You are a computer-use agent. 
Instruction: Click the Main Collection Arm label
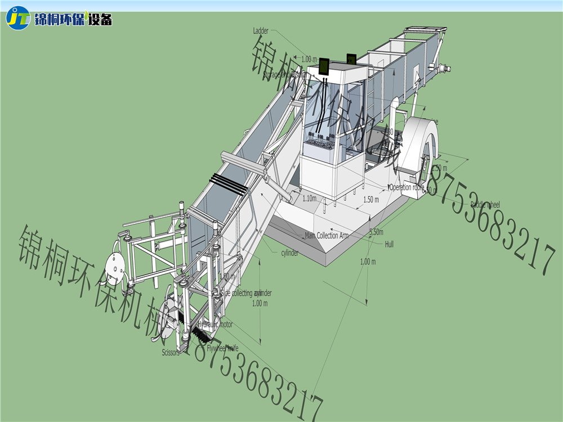pyautogui.click(x=326, y=236)
